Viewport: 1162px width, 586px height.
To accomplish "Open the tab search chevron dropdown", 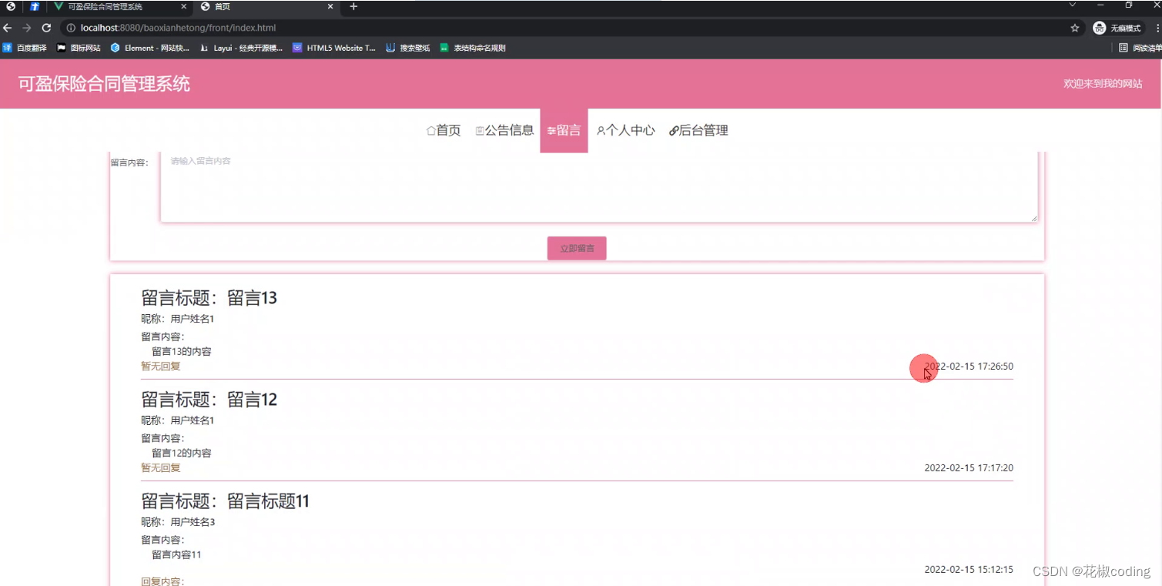I will pos(1072,7).
